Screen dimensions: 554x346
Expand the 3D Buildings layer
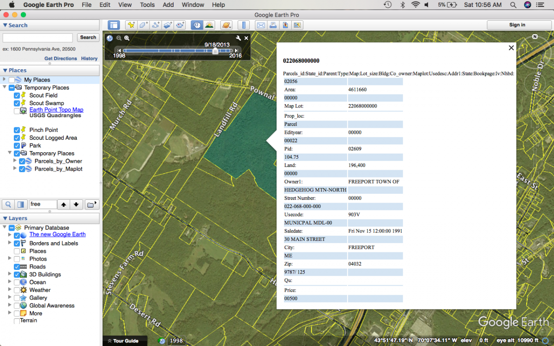[x=10, y=274]
